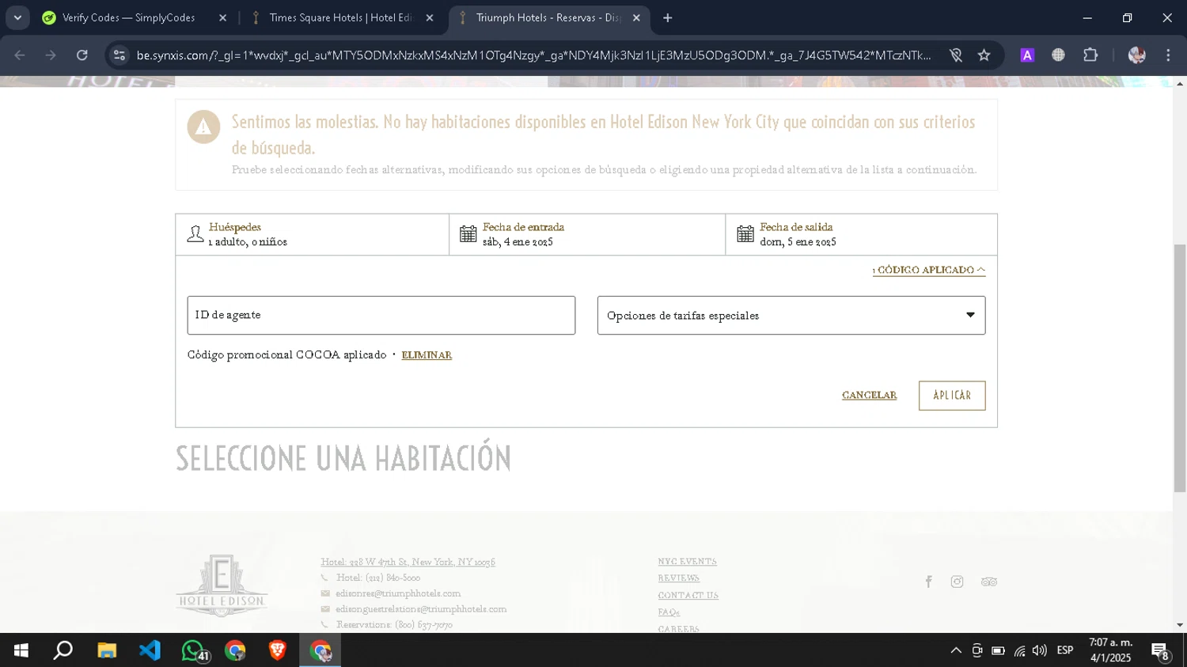Open File Explorer from taskbar
The height and width of the screenshot is (667, 1187).
(x=107, y=650)
